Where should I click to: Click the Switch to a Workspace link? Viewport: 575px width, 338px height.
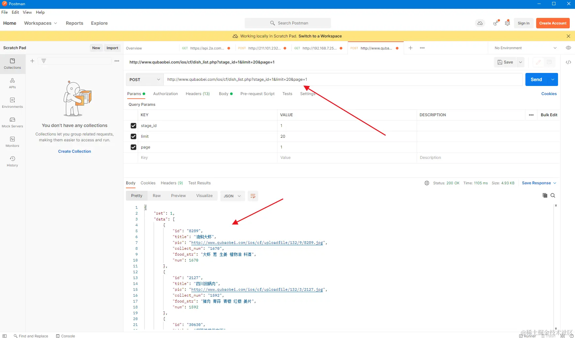(320, 36)
